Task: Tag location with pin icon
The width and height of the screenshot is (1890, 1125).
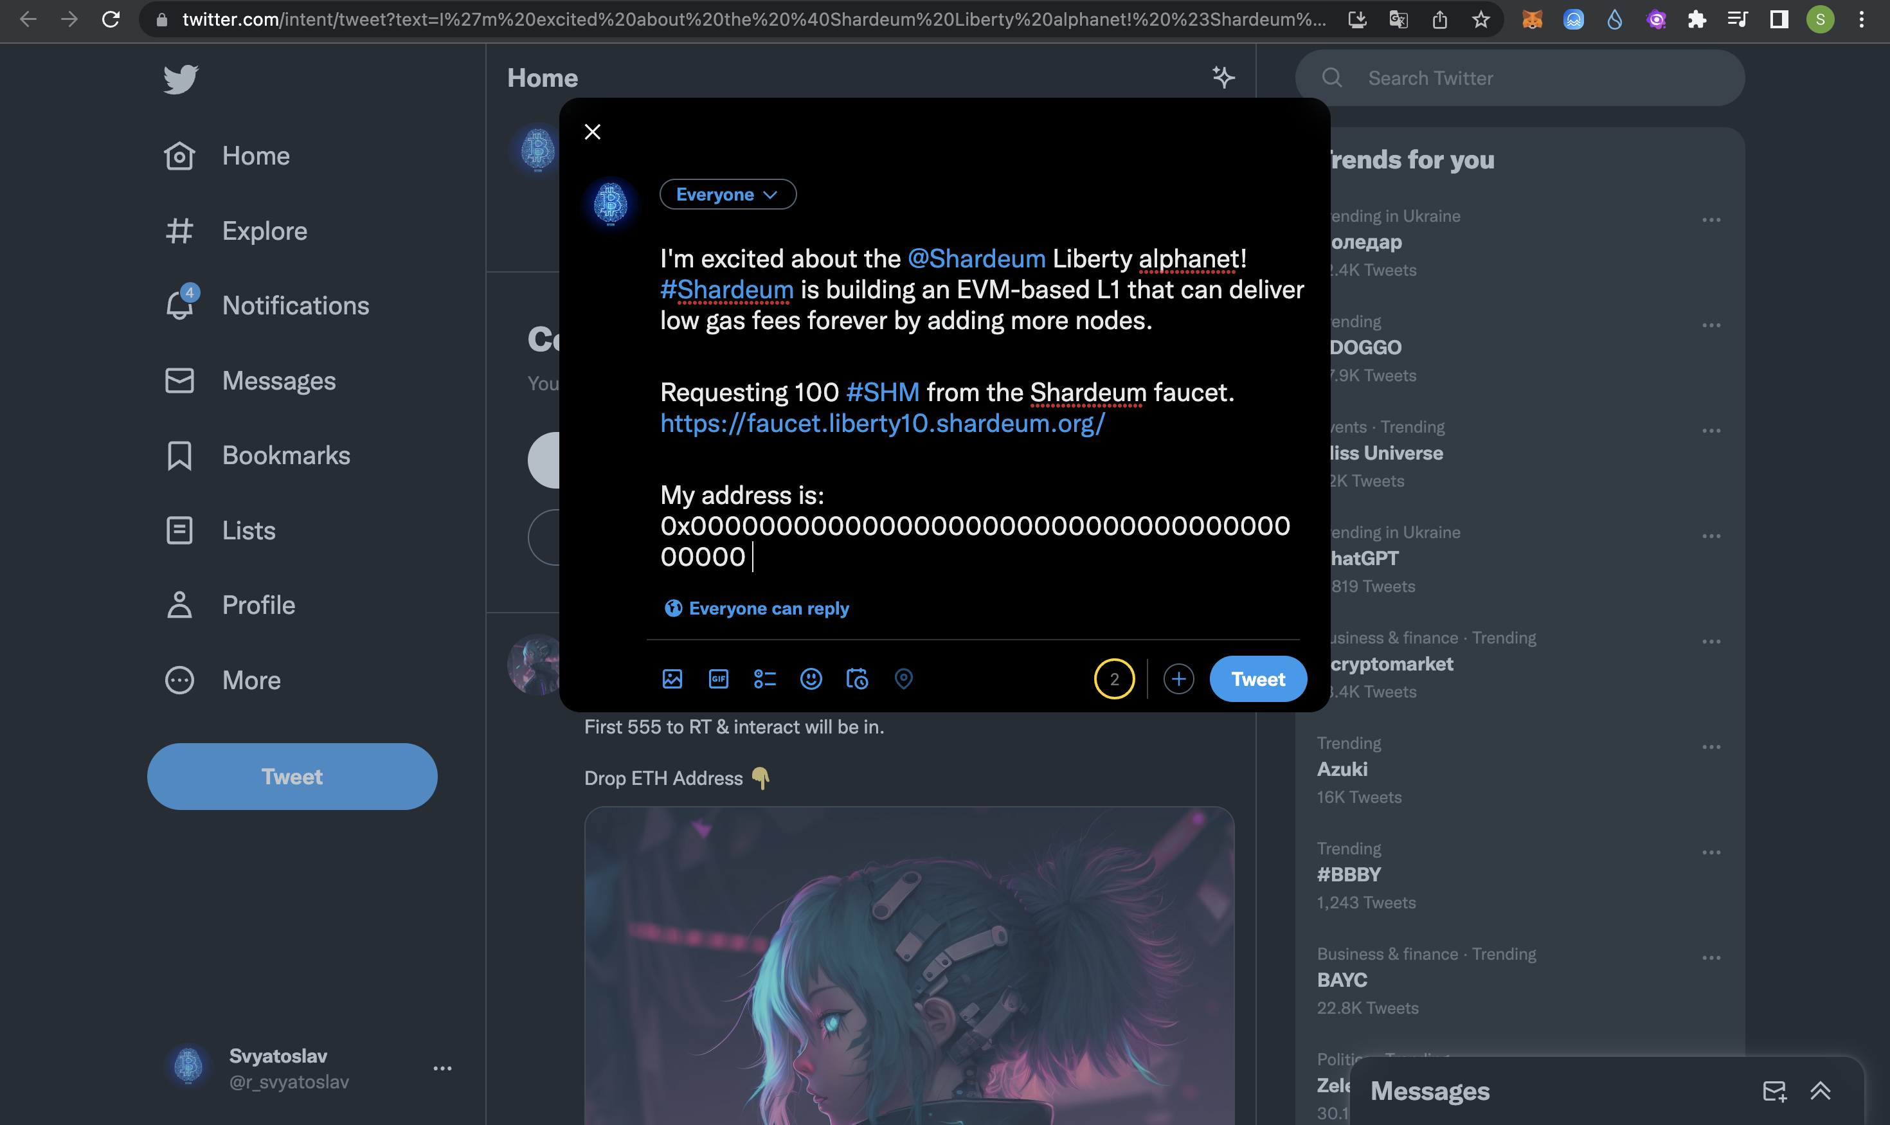Action: [x=904, y=678]
